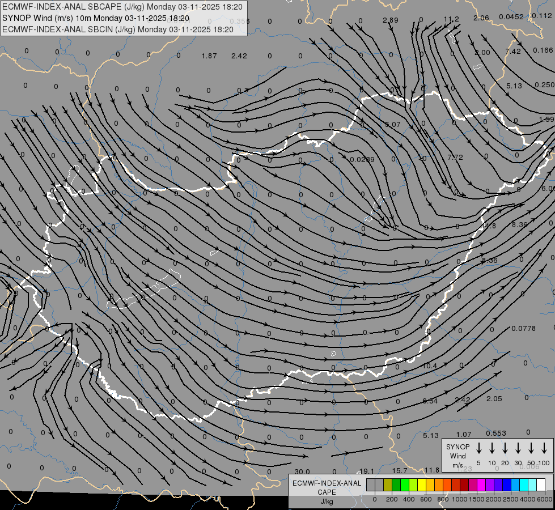Click the 100 m/s wind arrow in legend

pyautogui.click(x=544, y=448)
